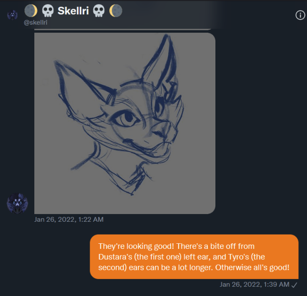Click the skull emoji after the name Skellri

(x=99, y=11)
